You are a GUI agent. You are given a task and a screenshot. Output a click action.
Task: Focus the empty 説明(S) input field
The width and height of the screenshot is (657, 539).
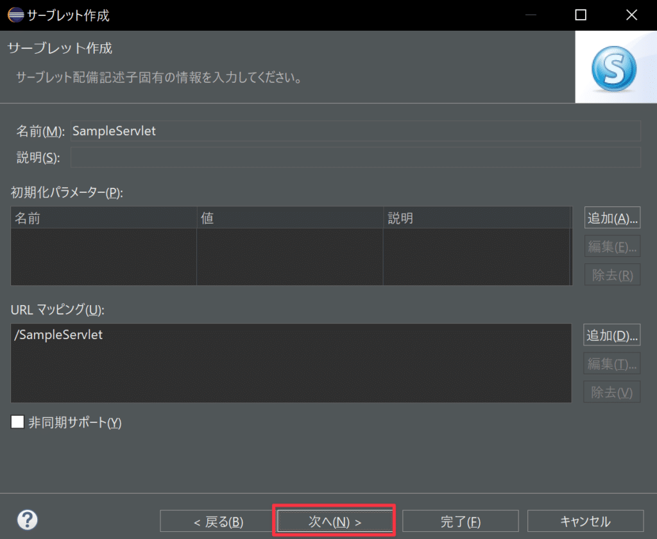tap(355, 157)
